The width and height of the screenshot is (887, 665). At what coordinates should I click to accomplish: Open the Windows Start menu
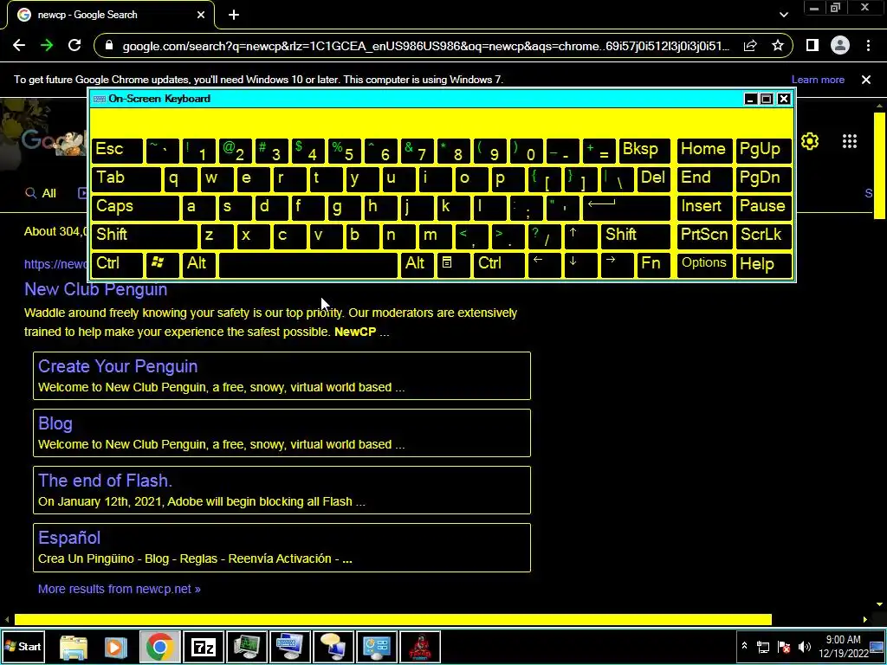[x=23, y=647]
